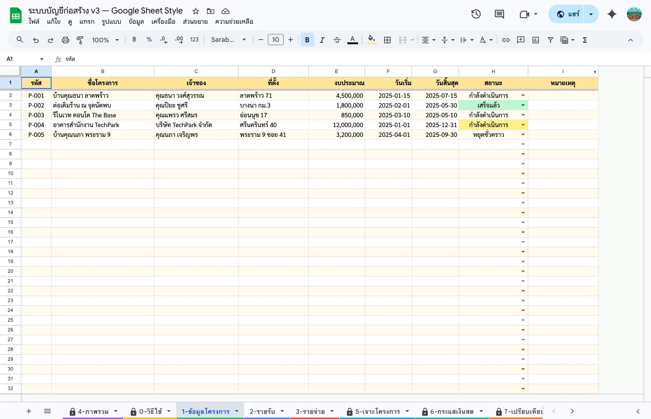Open the font family dropdown
The image size is (651, 419).
click(x=228, y=40)
